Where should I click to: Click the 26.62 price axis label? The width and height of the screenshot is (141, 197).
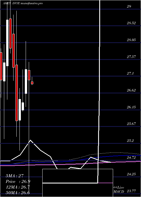pos(131,90)
